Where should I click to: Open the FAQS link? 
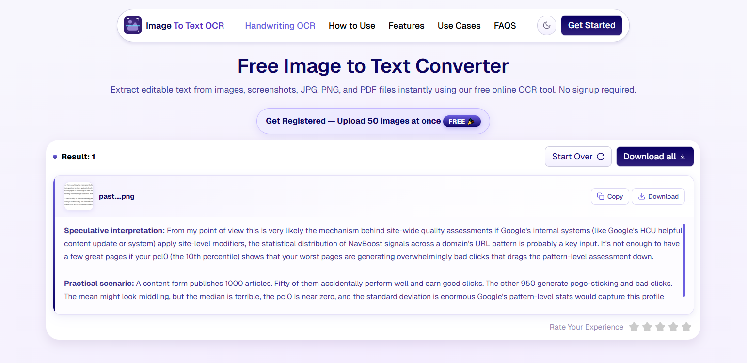point(505,26)
